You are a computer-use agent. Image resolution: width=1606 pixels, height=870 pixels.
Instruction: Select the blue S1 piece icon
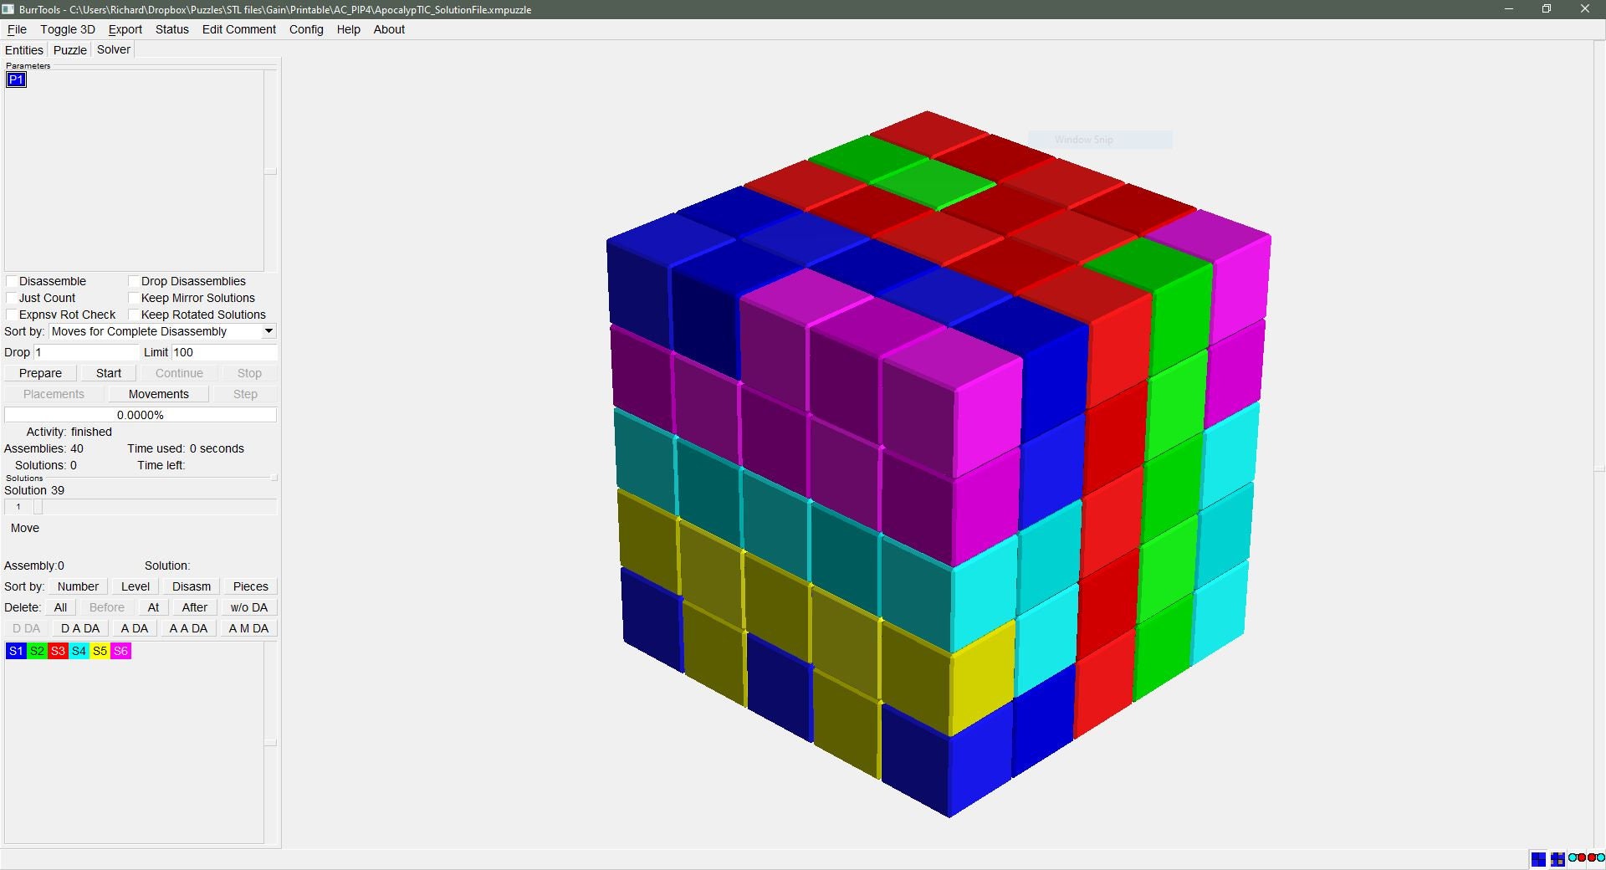[16, 651]
